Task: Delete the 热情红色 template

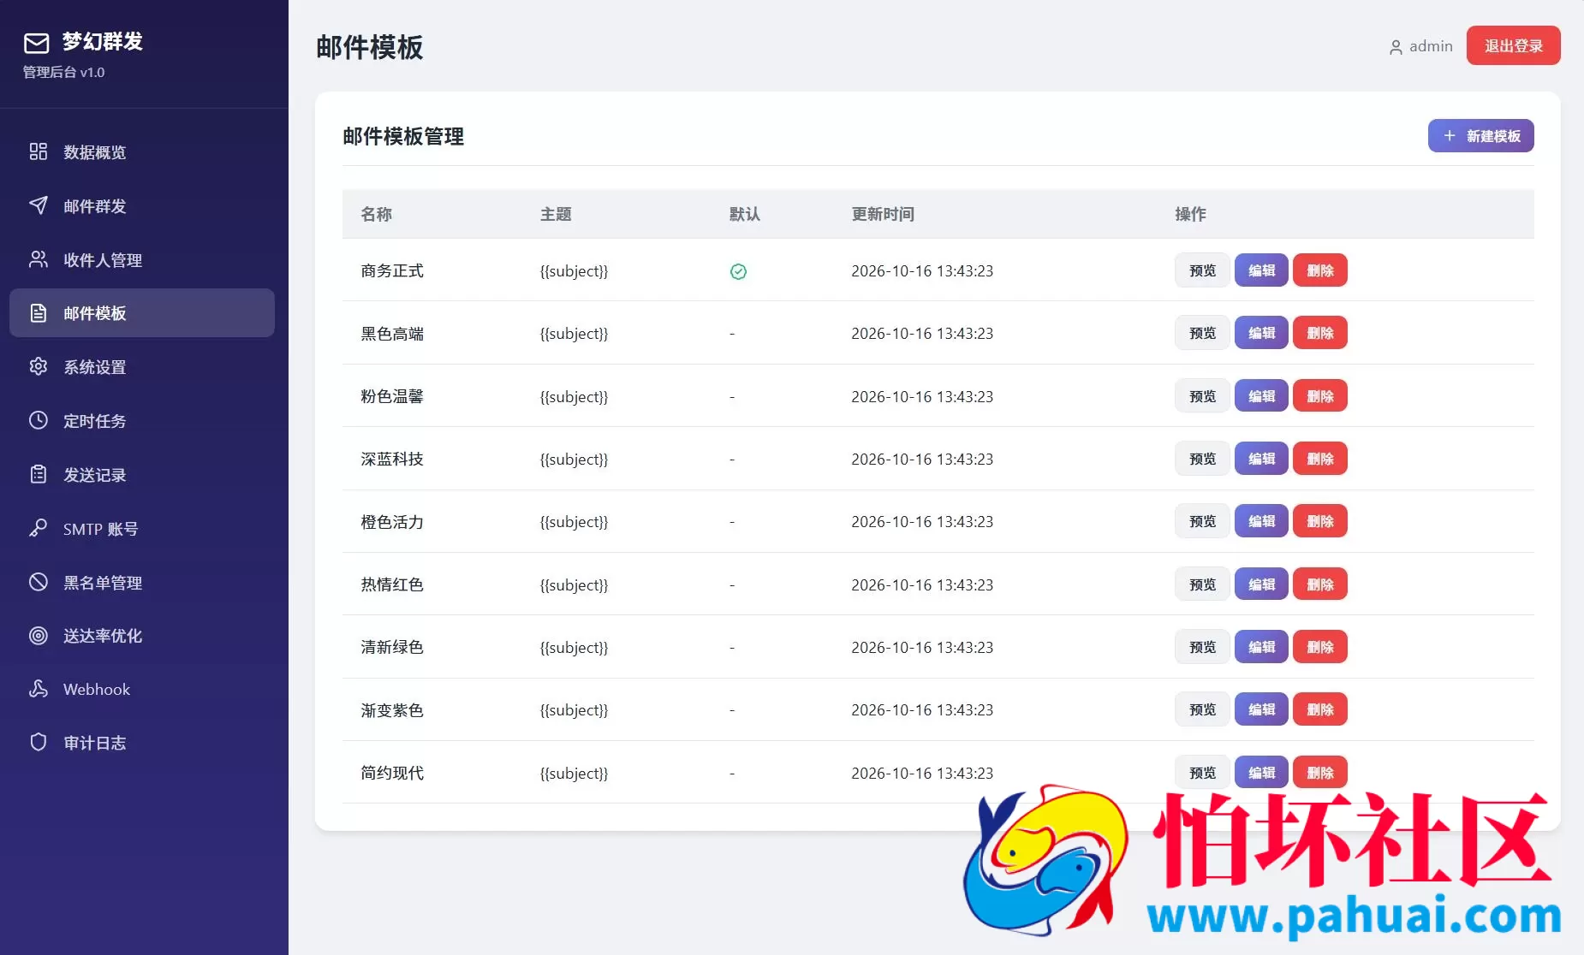Action: coord(1319,584)
